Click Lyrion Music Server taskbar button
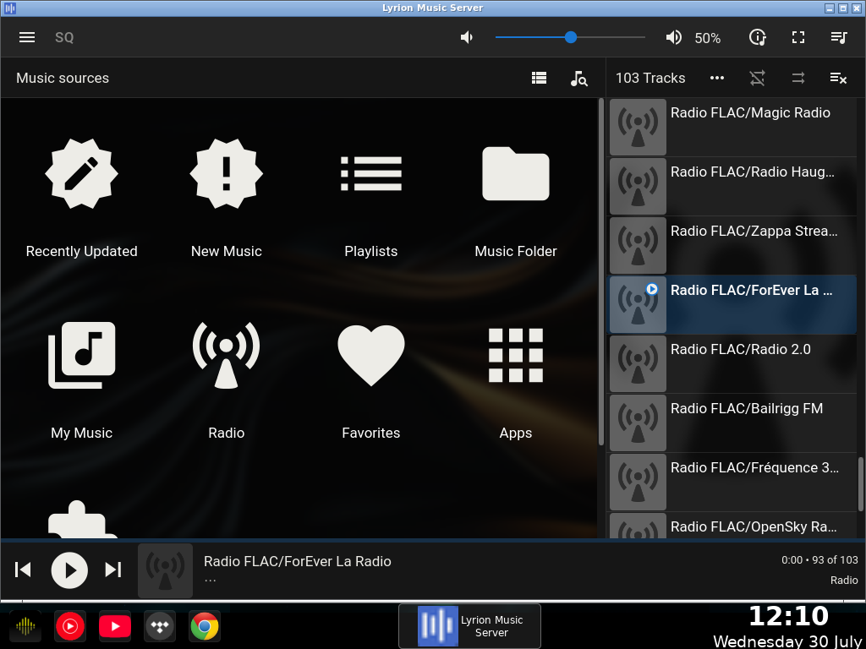Viewport: 866px width, 649px height. pyautogui.click(x=469, y=626)
